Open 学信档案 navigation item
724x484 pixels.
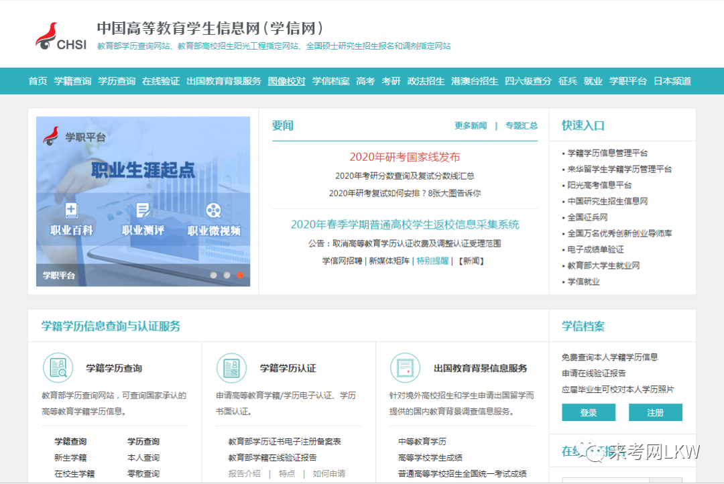(330, 81)
